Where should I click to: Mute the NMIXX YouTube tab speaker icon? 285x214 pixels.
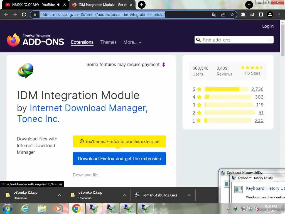click(58, 5)
